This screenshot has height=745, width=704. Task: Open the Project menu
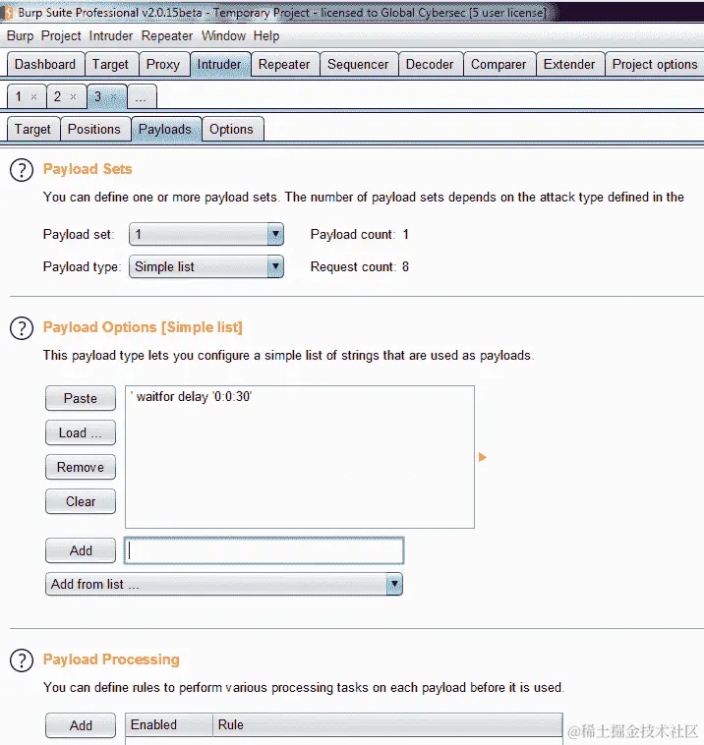click(x=61, y=36)
